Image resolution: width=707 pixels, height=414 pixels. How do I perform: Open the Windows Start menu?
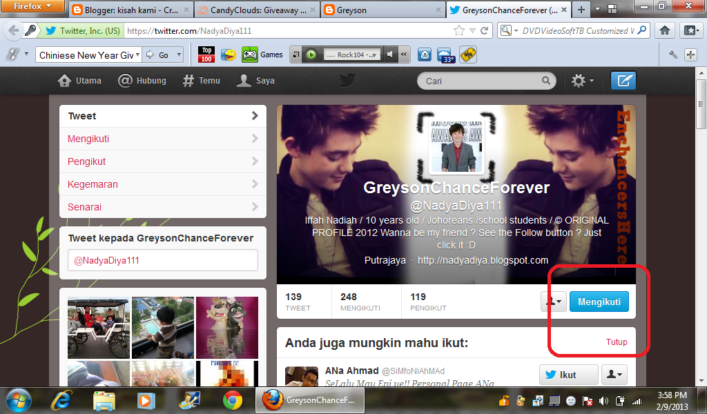pyautogui.click(x=19, y=400)
